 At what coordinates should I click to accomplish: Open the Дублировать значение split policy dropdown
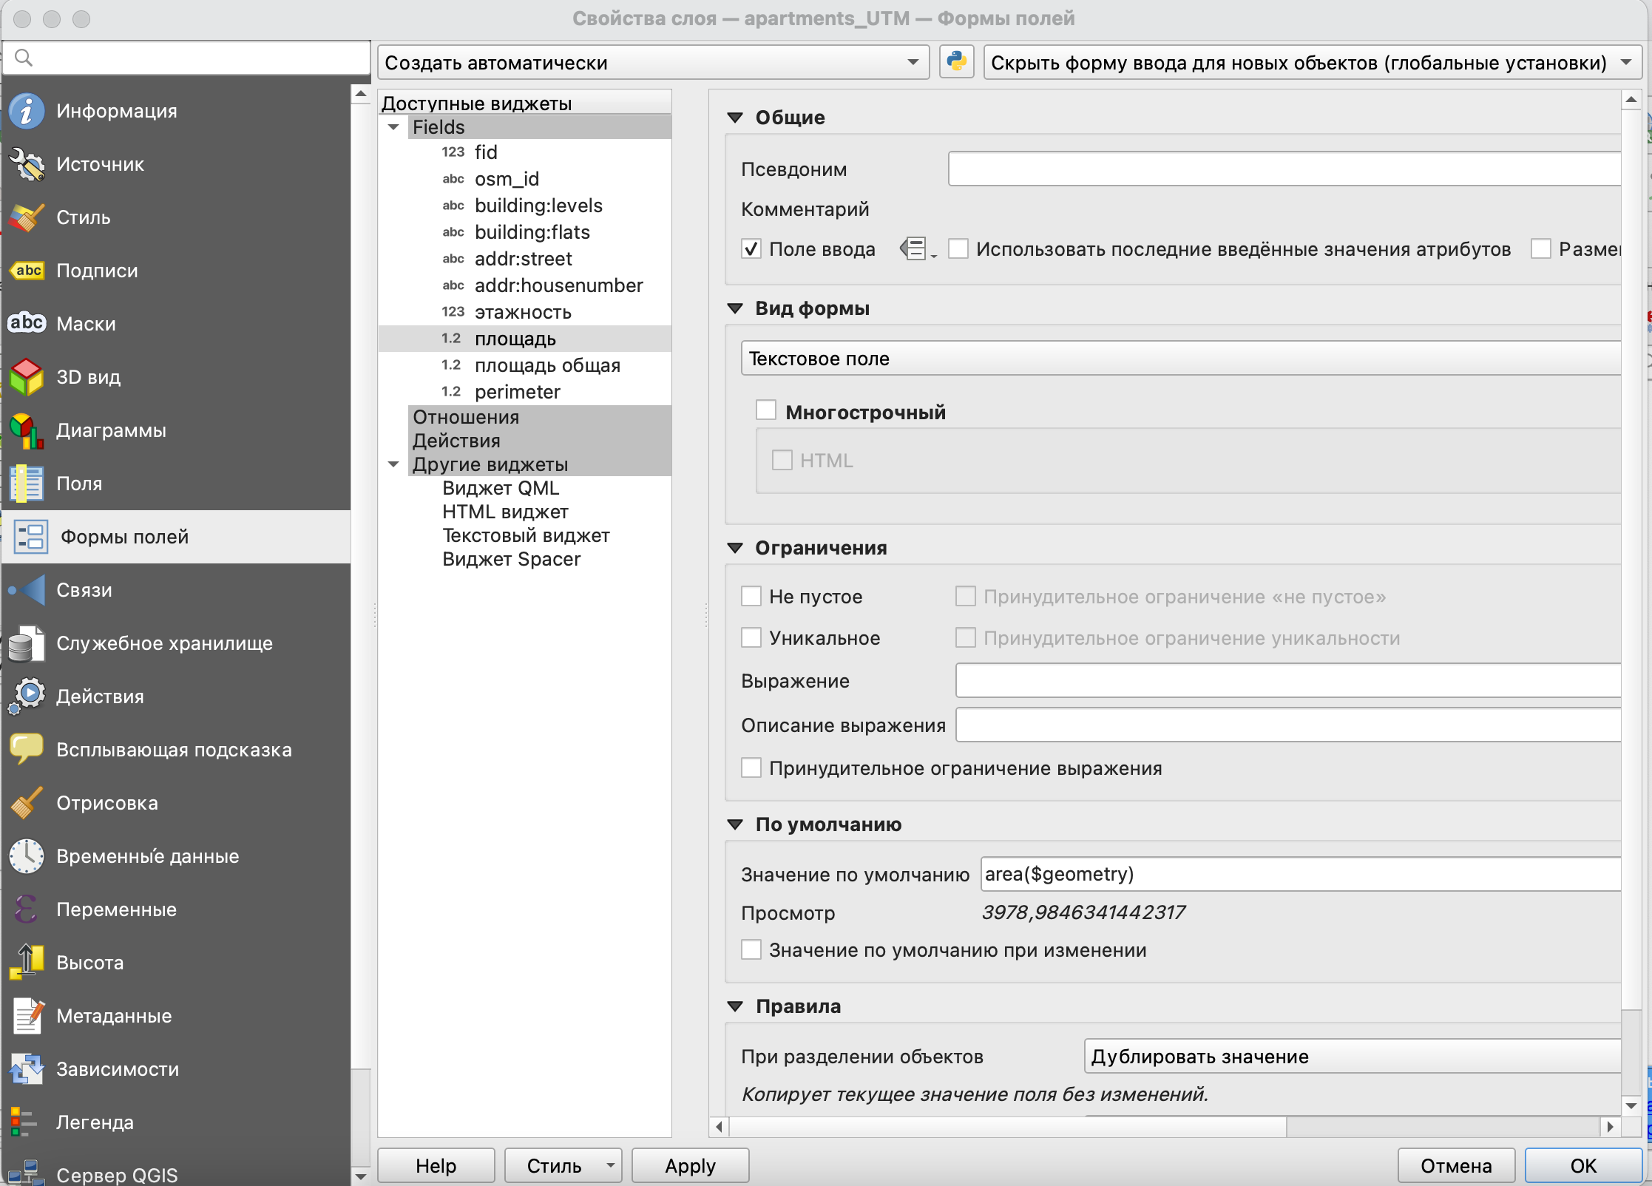pyautogui.click(x=1352, y=1057)
